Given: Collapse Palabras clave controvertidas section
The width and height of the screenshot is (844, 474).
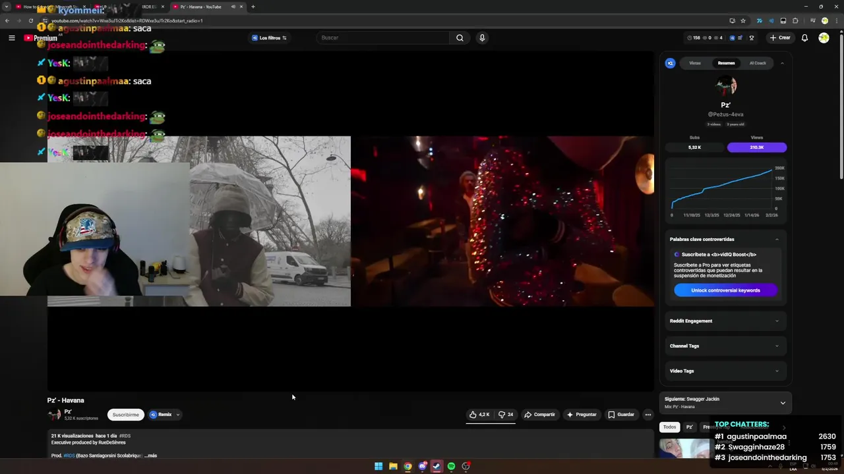Looking at the screenshot, I should (777, 239).
